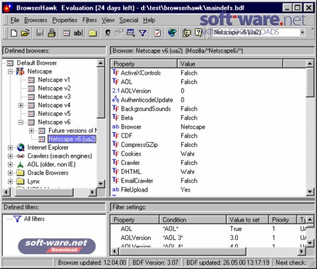Select the Netscape v1 tree item
This screenshot has width=317, height=269.
[54, 80]
